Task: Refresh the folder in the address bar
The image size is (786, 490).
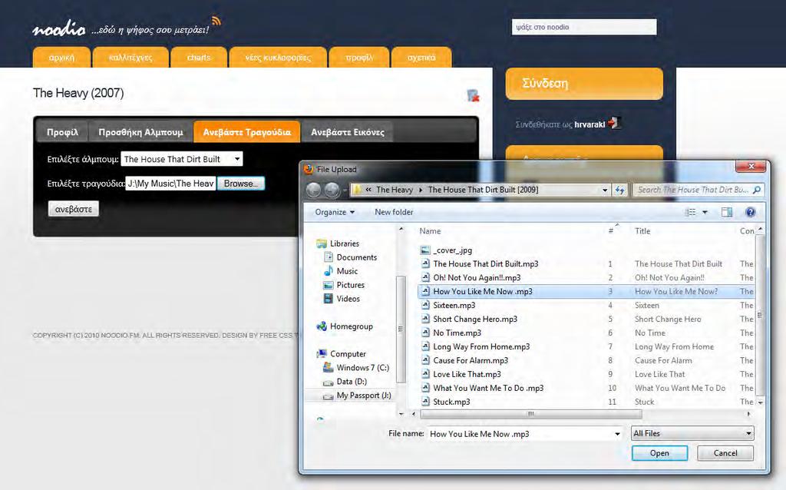Action: [x=620, y=190]
